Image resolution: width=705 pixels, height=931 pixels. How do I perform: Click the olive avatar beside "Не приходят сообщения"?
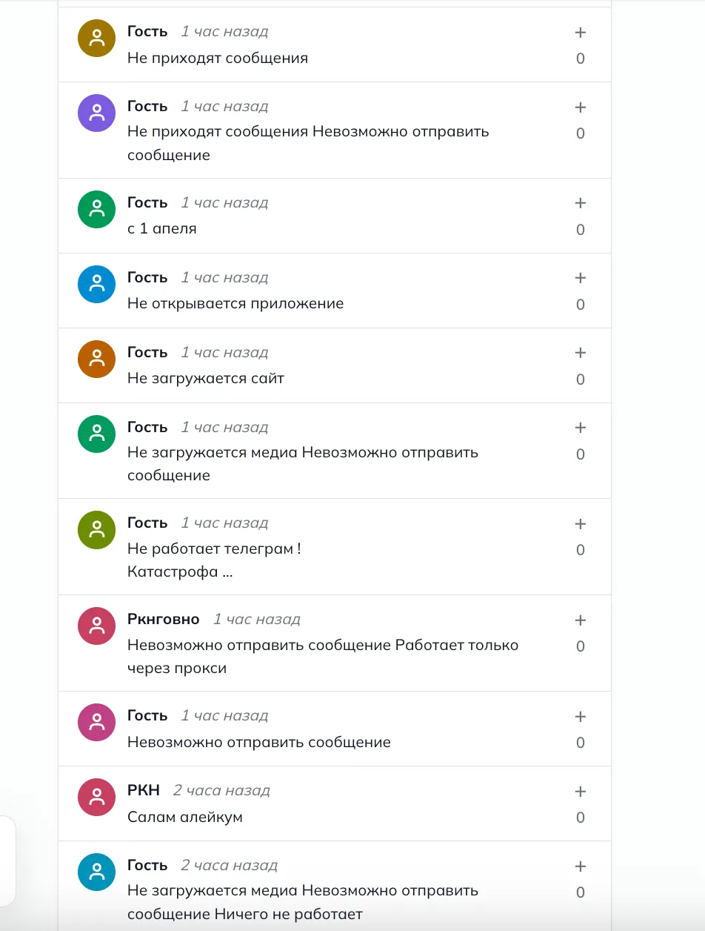tap(96, 39)
